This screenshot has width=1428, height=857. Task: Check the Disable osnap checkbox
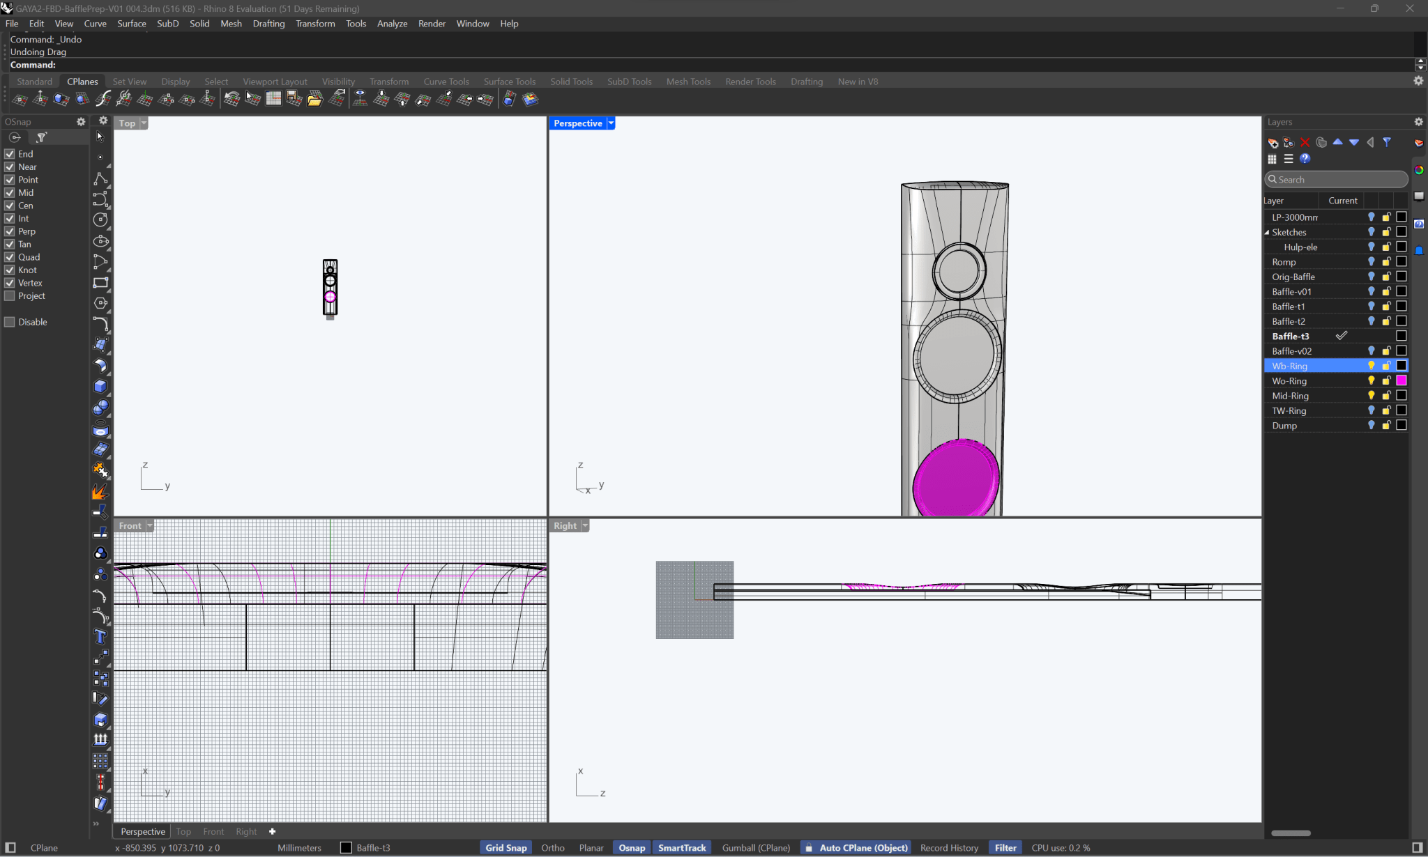coord(10,322)
